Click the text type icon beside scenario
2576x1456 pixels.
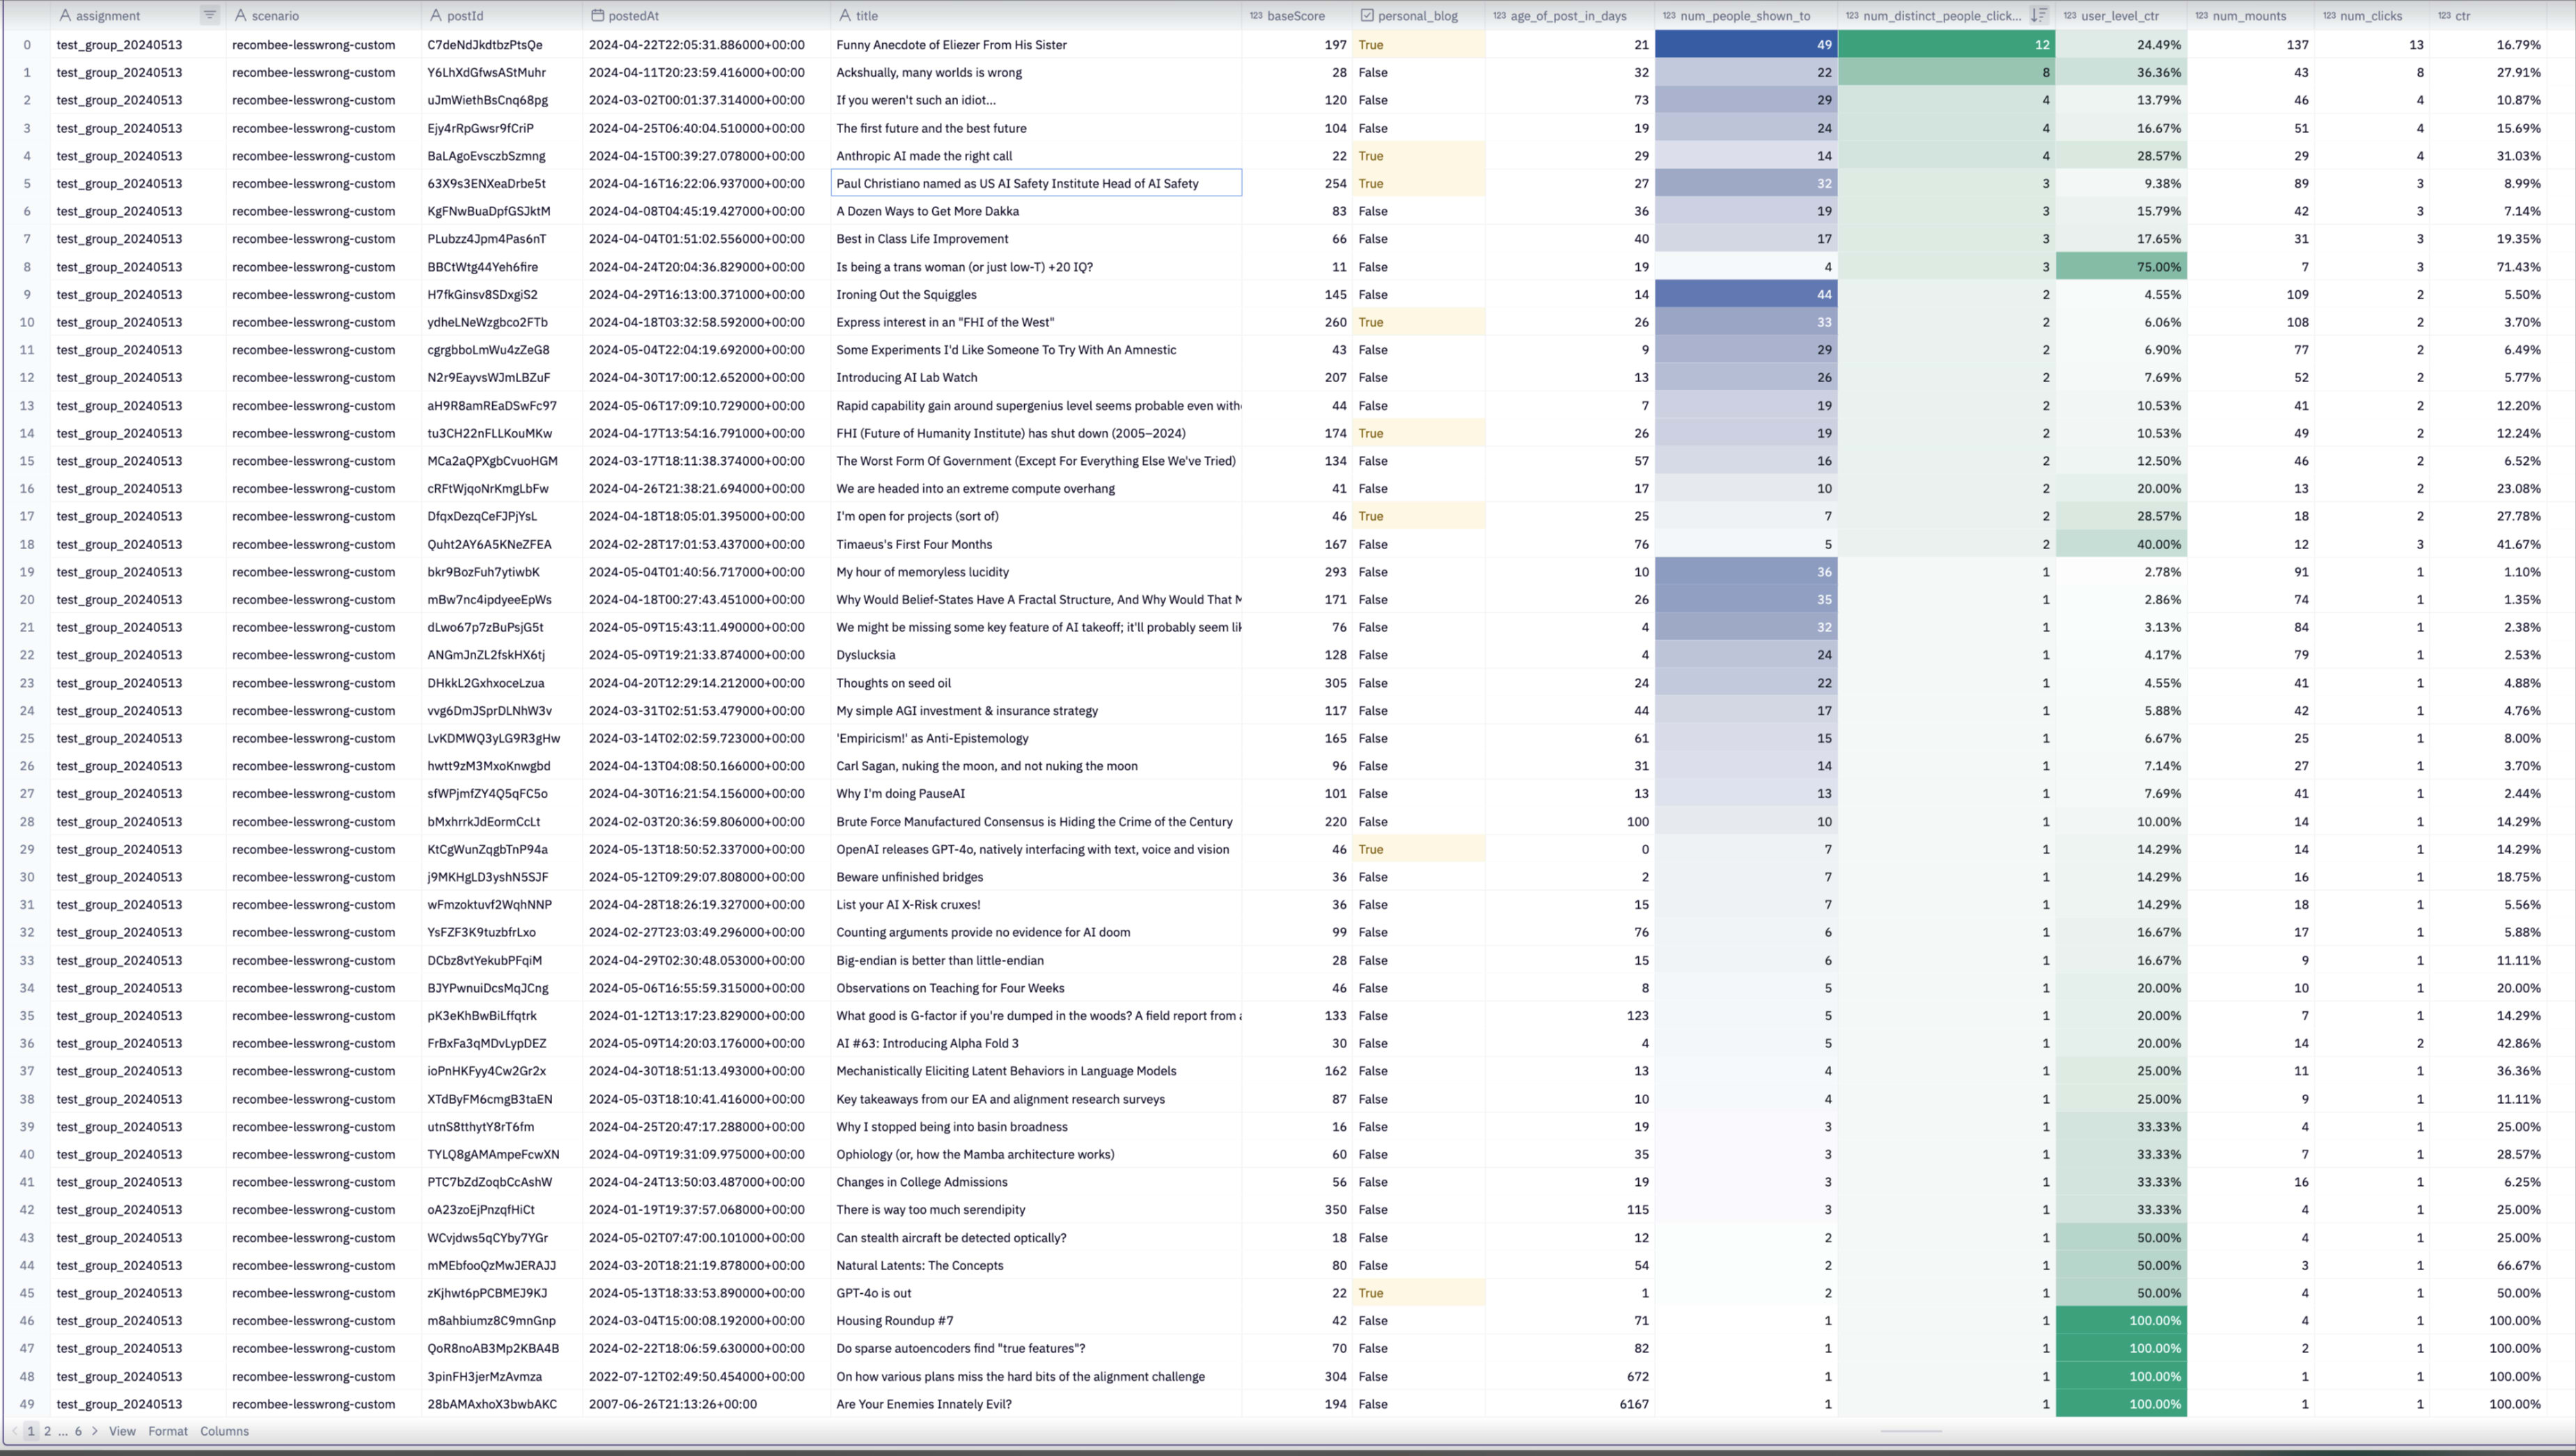point(240,15)
